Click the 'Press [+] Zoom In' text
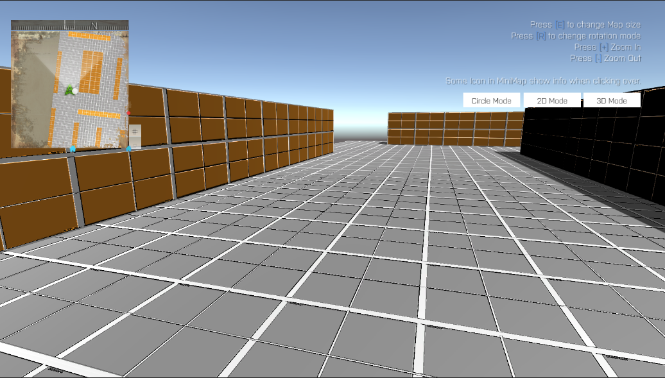This screenshot has height=378, width=665. [608, 47]
